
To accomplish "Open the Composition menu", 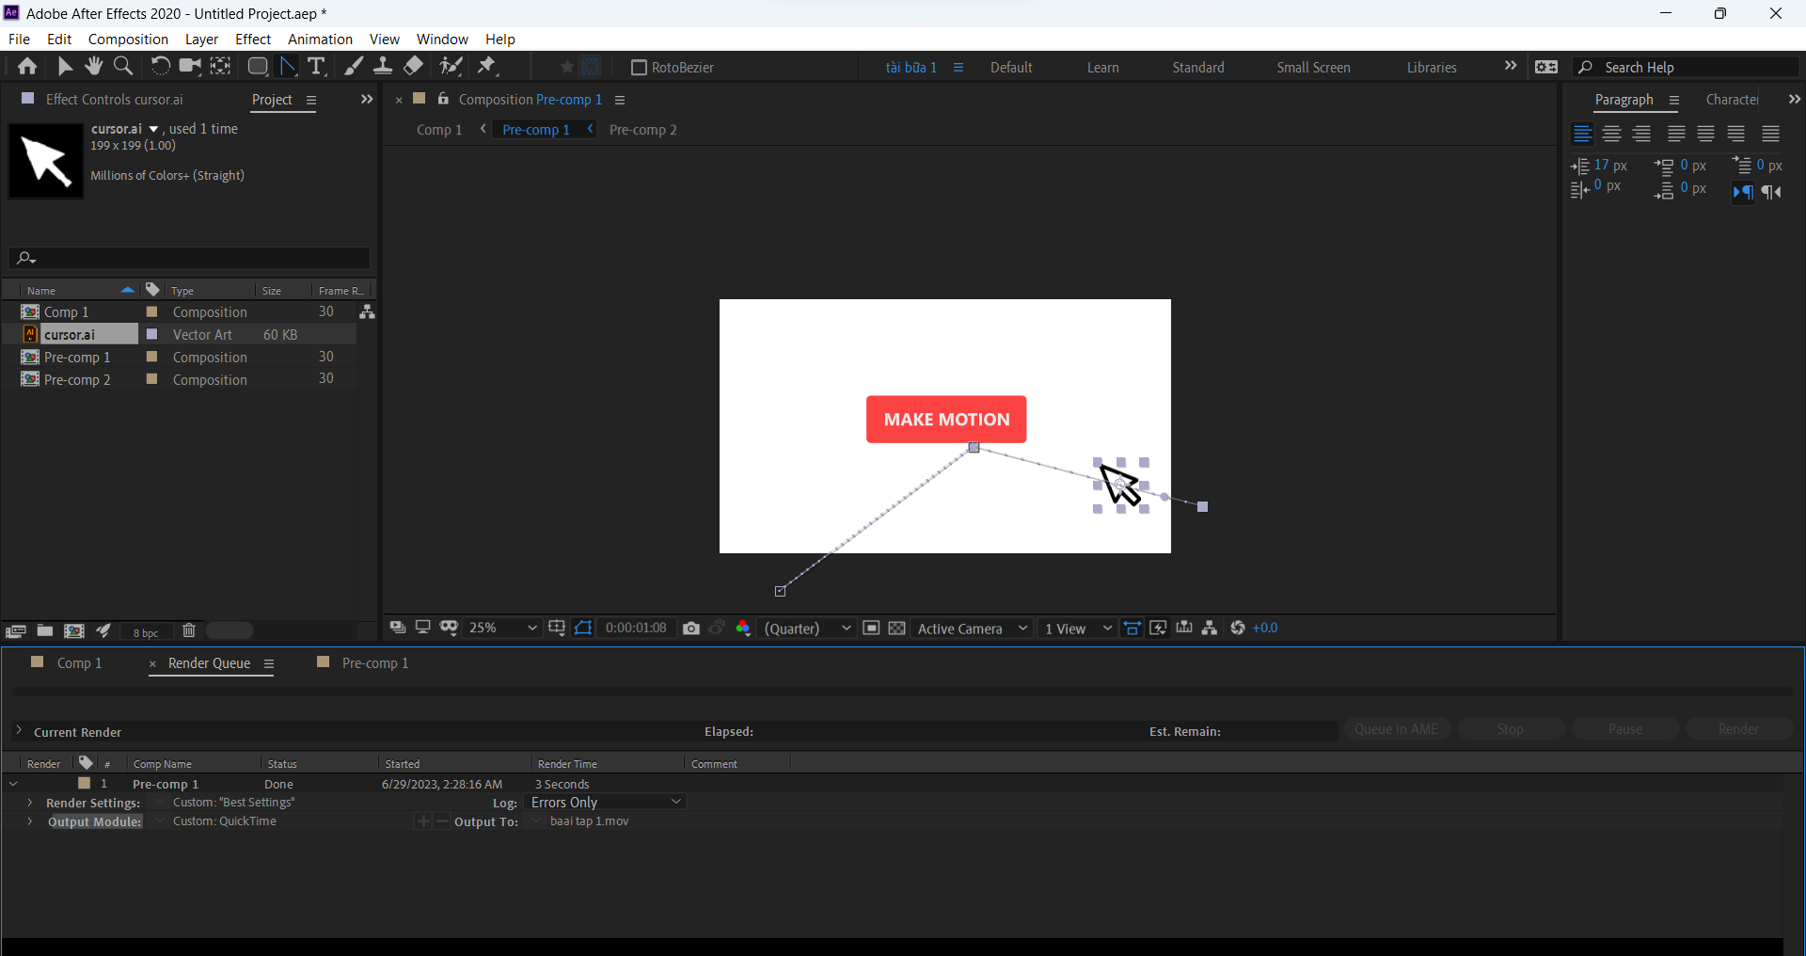I will [x=128, y=40].
